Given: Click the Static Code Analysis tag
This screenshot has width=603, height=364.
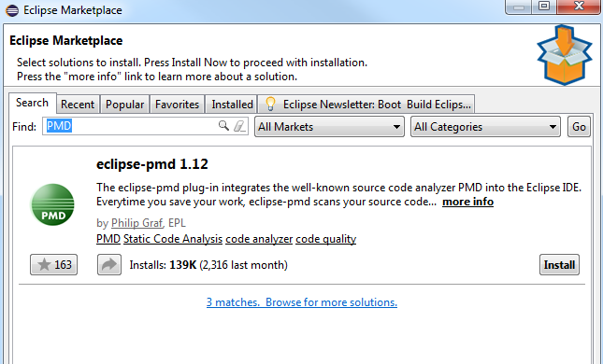Looking at the screenshot, I should click(173, 239).
